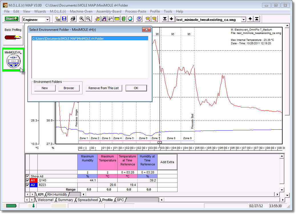Click the chart's vertical scrollbar thumb
Viewport: 296px width, 214px height.
[287, 72]
